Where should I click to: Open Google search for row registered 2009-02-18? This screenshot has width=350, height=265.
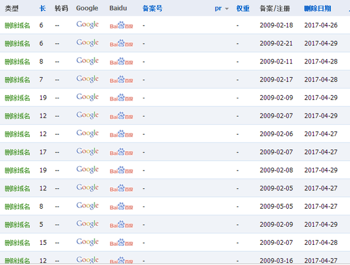click(87, 25)
